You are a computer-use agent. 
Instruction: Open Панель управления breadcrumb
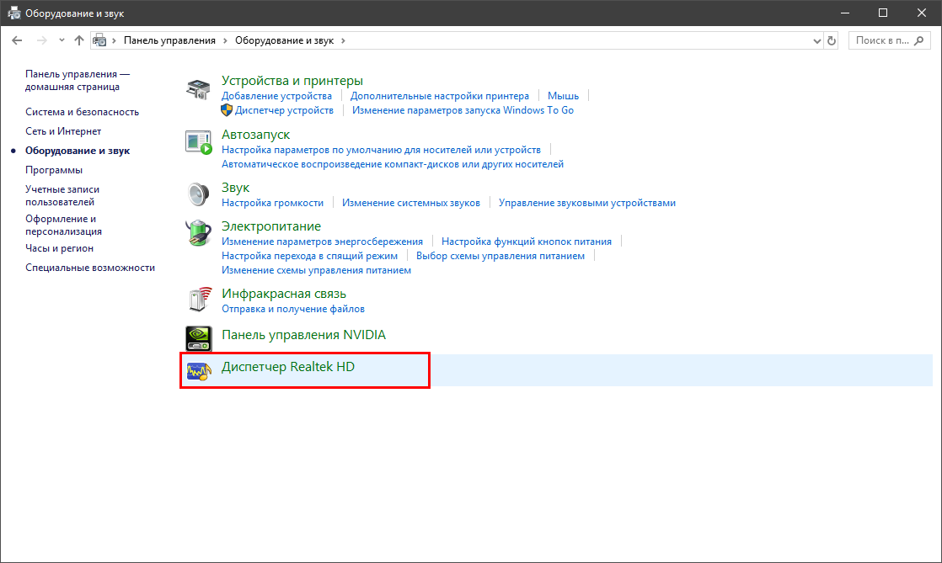click(x=169, y=40)
